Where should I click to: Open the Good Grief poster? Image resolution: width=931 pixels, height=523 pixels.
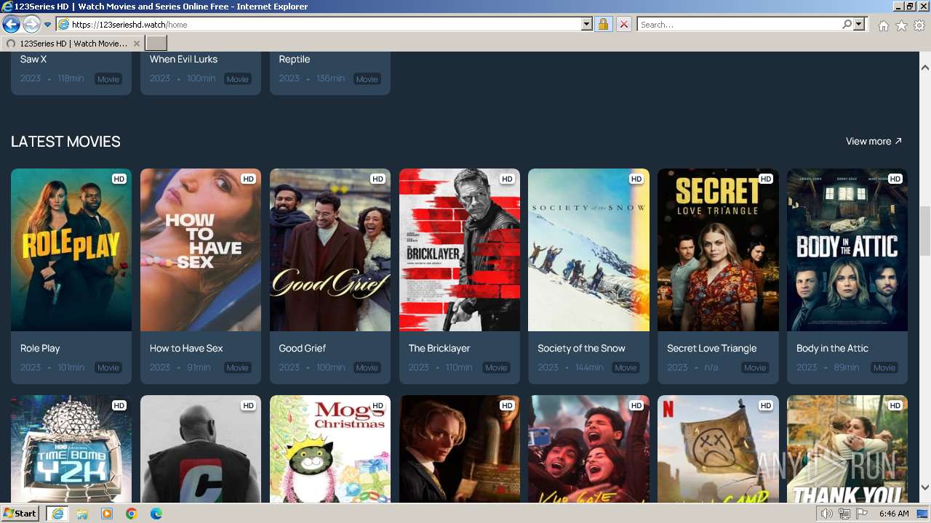[330, 250]
